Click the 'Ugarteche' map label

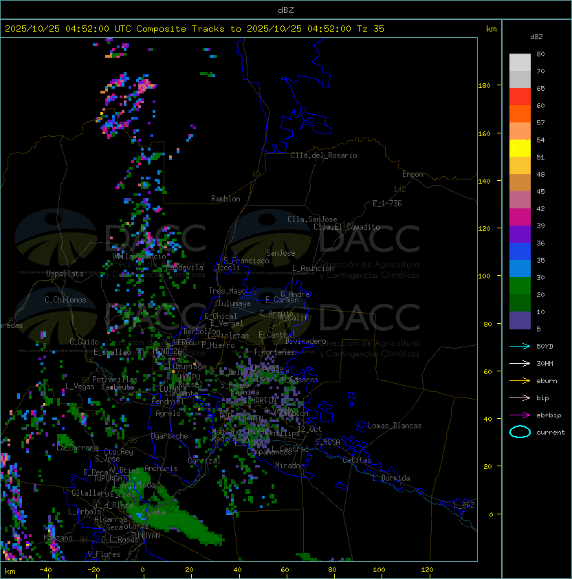[x=170, y=436]
